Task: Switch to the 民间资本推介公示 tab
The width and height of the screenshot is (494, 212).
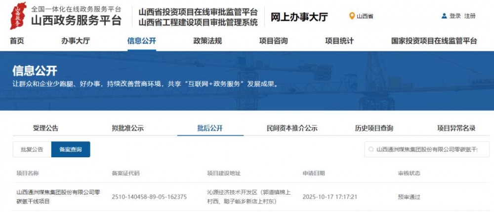Action: click(x=292, y=128)
